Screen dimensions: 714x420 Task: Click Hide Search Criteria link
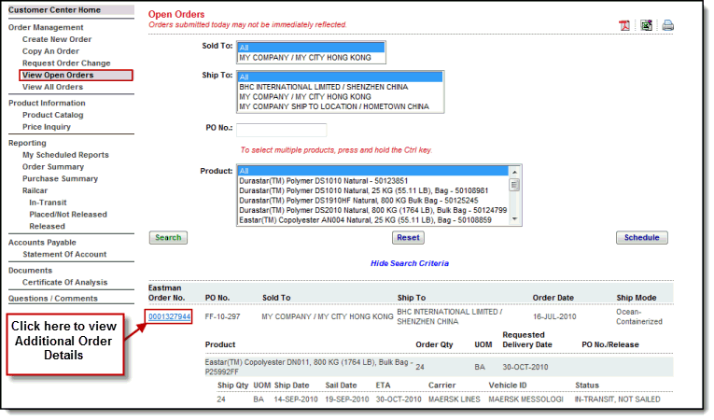pyautogui.click(x=410, y=263)
